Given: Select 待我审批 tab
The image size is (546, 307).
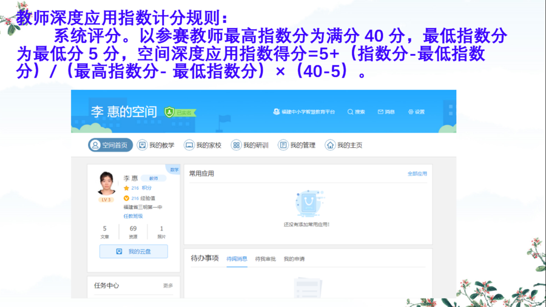Looking at the screenshot, I should pyautogui.click(x=265, y=259).
